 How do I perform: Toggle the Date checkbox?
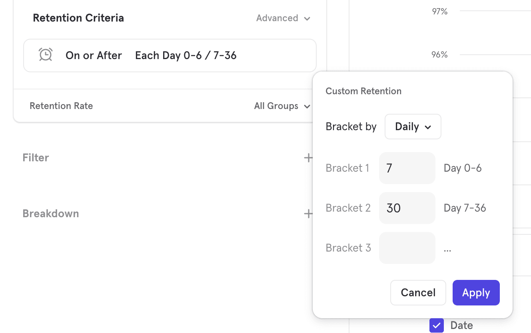[x=436, y=325]
